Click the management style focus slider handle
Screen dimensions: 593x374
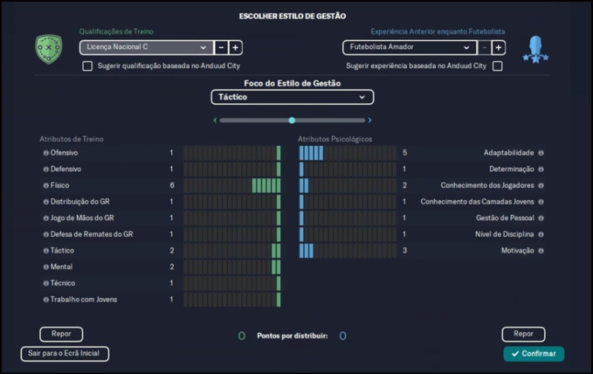coord(292,120)
